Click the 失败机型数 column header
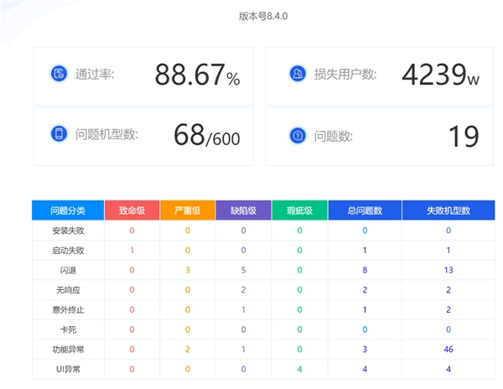This screenshot has width=503, height=389. coord(449,210)
